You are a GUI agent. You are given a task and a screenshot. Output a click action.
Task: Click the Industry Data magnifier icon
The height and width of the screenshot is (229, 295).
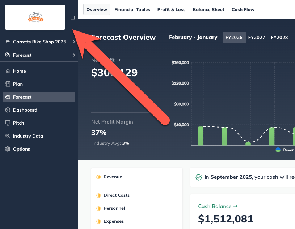click(8, 136)
